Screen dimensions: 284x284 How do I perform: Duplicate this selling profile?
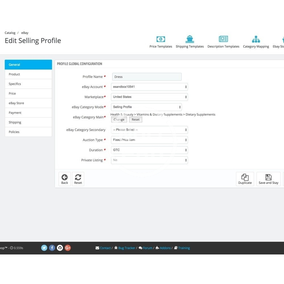(x=245, y=179)
